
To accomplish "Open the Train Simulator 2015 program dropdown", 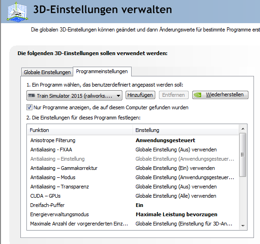I will (x=74, y=95).
